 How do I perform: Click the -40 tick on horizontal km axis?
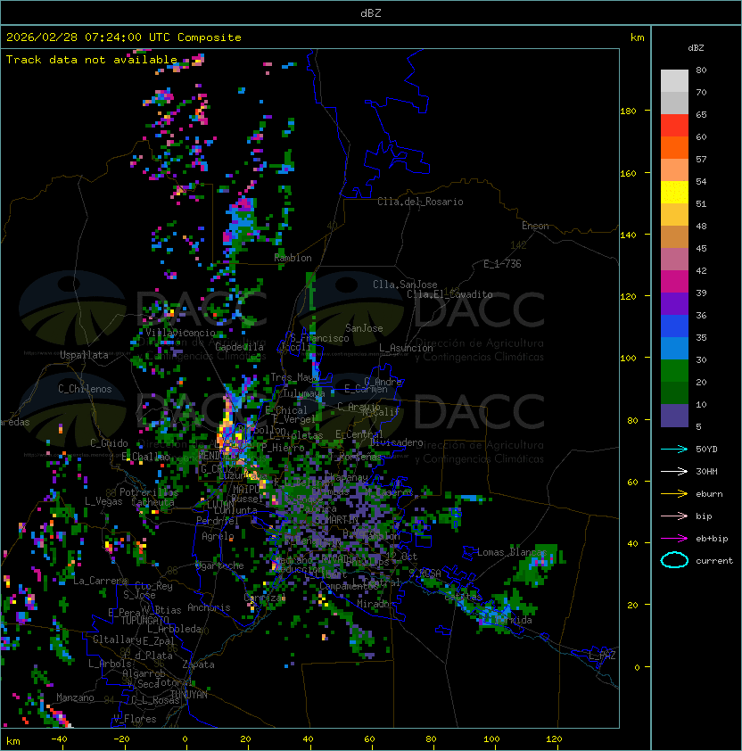[x=59, y=739]
